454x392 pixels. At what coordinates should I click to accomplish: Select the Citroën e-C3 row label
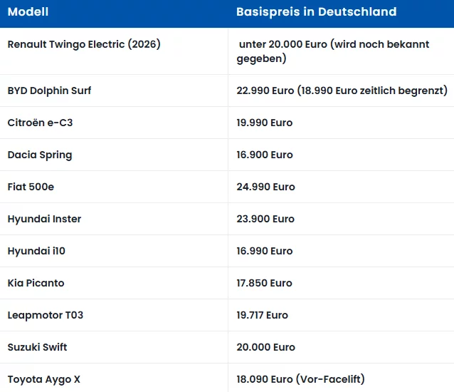(40, 123)
